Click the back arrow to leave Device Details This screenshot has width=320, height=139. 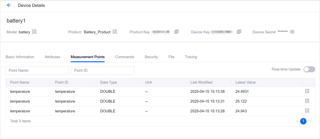pyautogui.click(x=9, y=5)
